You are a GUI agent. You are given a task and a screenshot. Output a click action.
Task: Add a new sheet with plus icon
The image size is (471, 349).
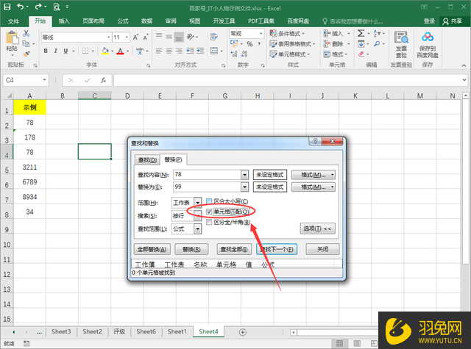tap(243, 332)
